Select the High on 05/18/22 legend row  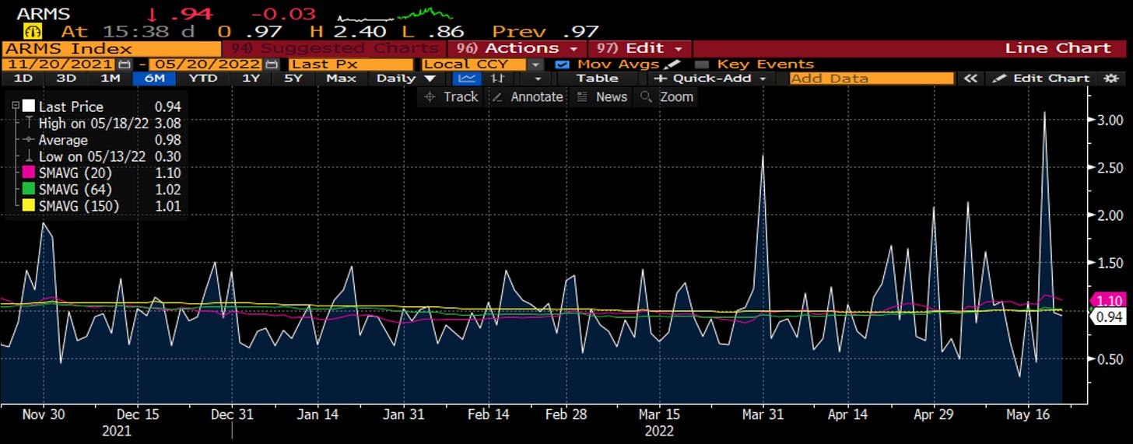(x=102, y=123)
